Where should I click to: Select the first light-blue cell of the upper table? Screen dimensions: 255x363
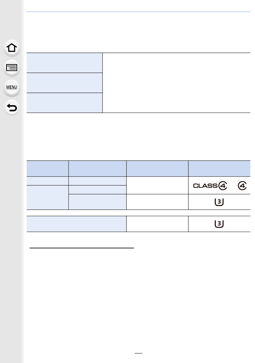(64, 63)
